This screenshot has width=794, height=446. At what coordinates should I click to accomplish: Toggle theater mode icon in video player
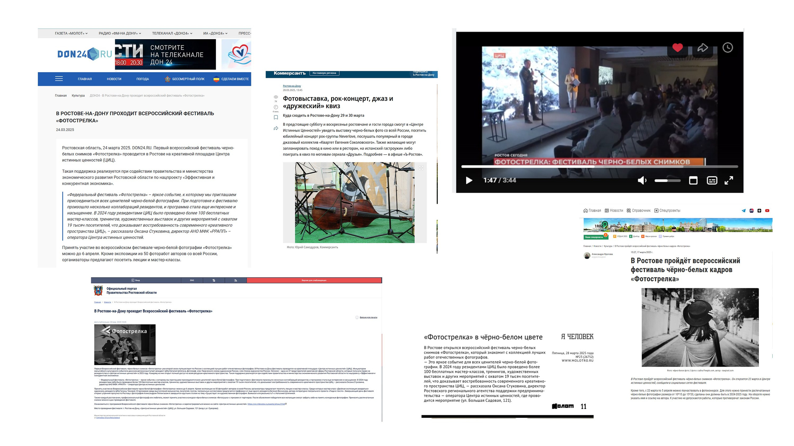[693, 180]
